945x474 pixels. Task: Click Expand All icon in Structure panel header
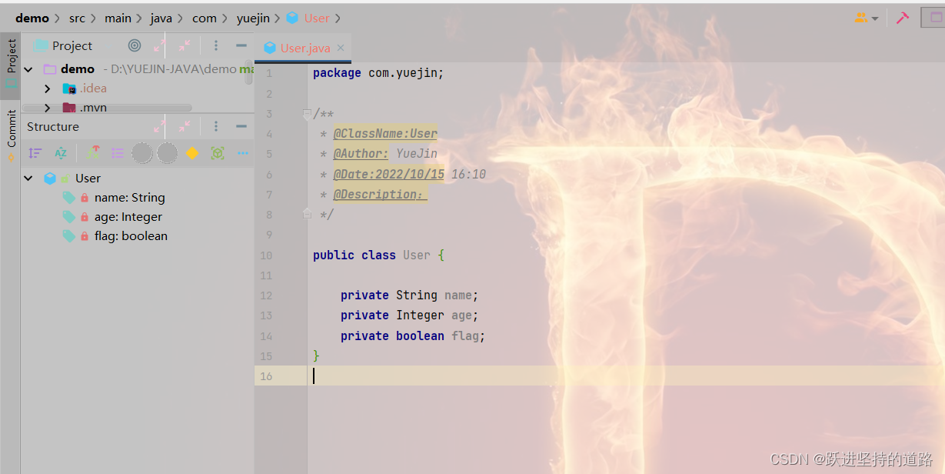point(160,126)
